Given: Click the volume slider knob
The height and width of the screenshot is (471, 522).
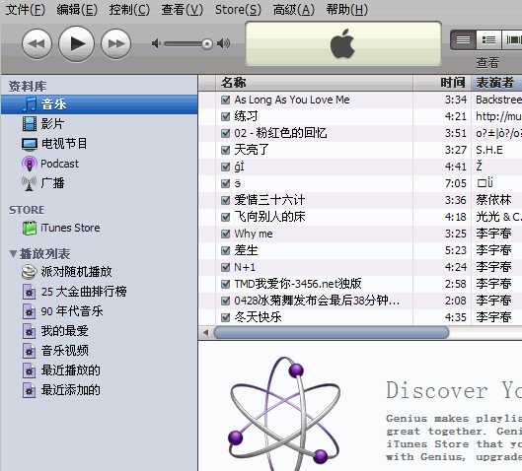Looking at the screenshot, I should coord(207,44).
